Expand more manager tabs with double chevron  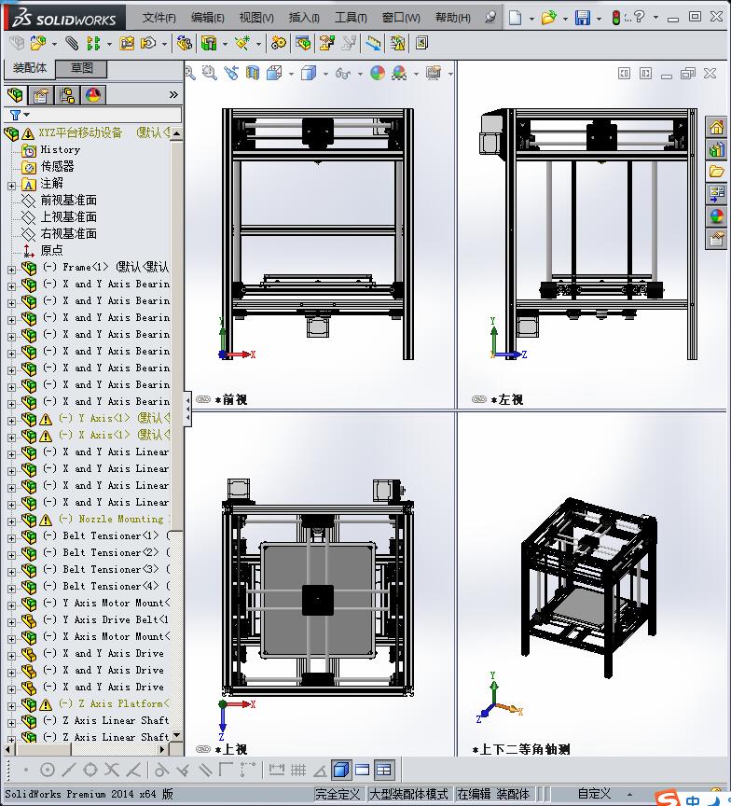173,94
